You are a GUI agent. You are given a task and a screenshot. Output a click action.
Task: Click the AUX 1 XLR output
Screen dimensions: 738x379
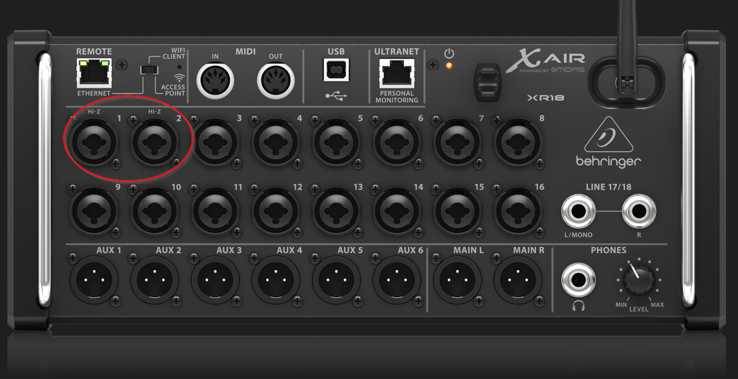click(94, 280)
